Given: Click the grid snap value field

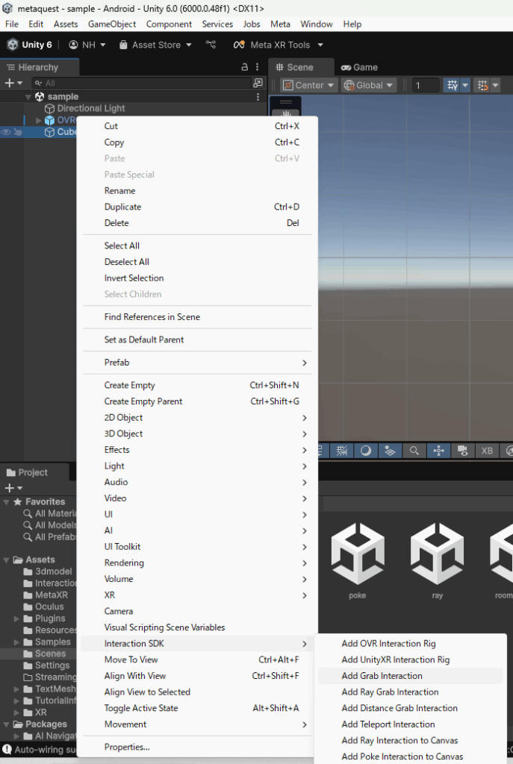Looking at the screenshot, I should coord(426,85).
